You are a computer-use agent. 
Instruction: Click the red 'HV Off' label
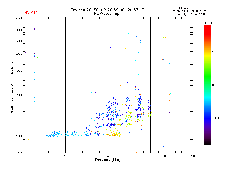(31, 13)
